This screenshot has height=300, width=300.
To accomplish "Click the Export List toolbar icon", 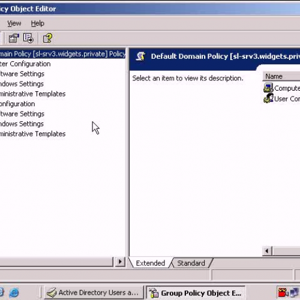I will pos(28,38).
